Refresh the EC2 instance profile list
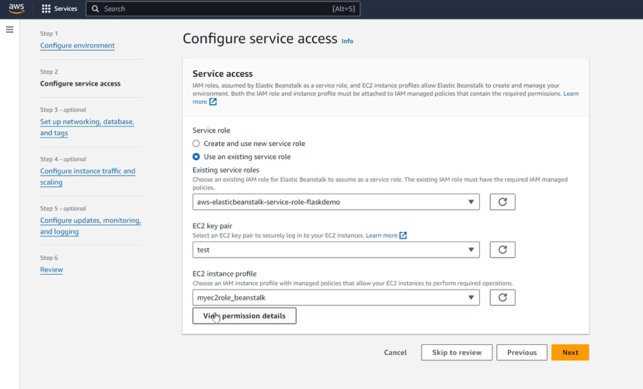643x389 pixels. tap(502, 297)
